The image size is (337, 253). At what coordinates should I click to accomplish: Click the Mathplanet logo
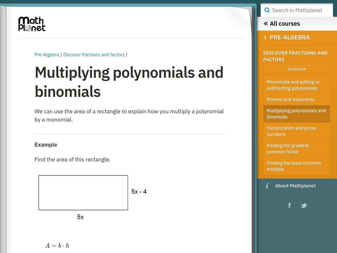point(32,24)
